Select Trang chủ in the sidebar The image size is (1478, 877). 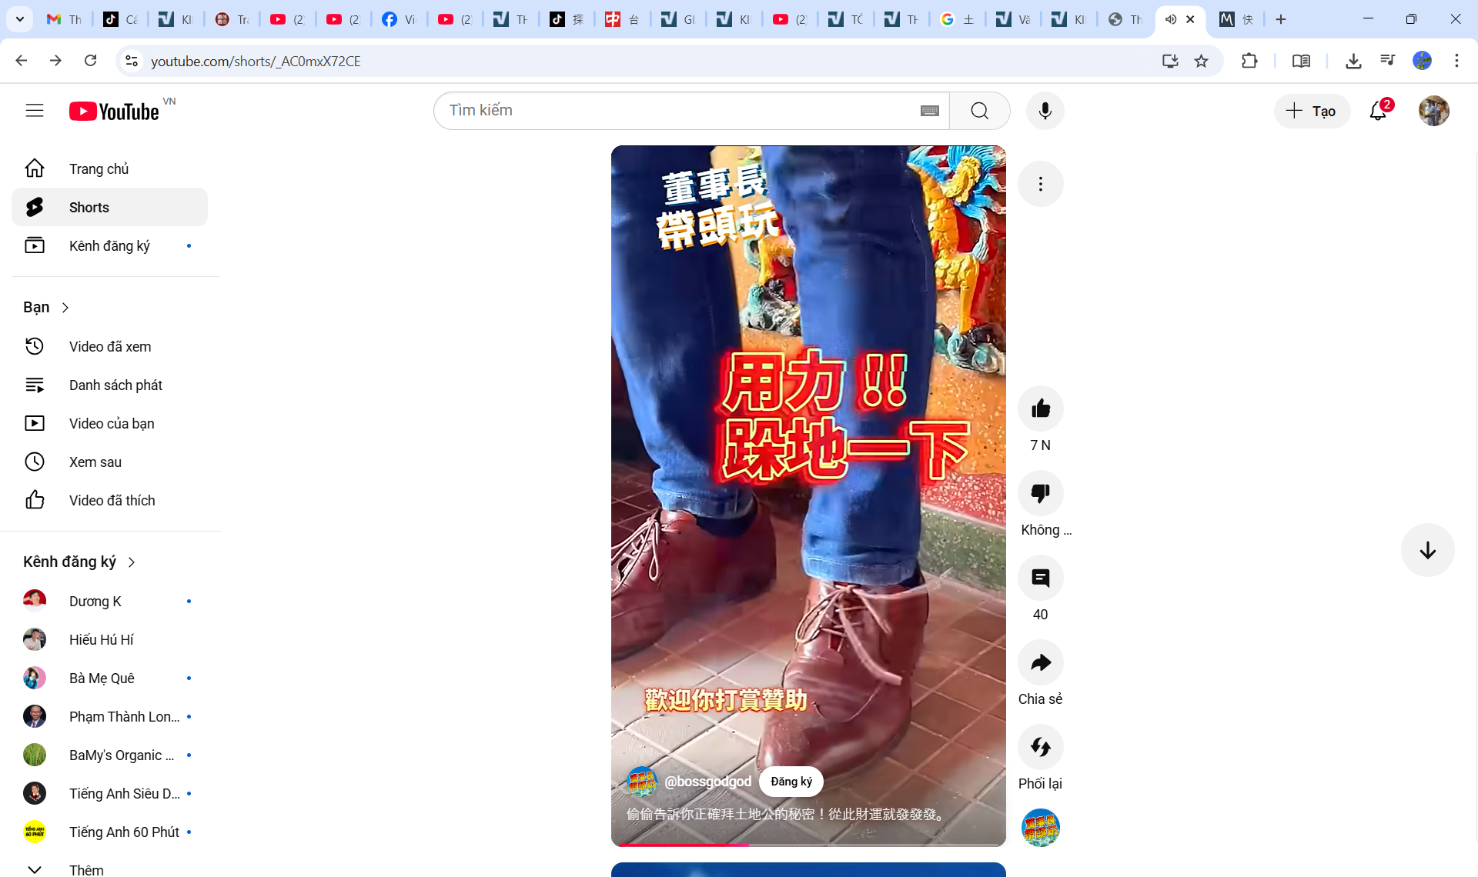(x=99, y=168)
